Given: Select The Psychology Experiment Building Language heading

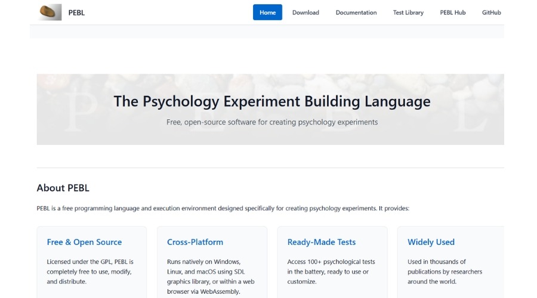Looking at the screenshot, I should (x=272, y=101).
